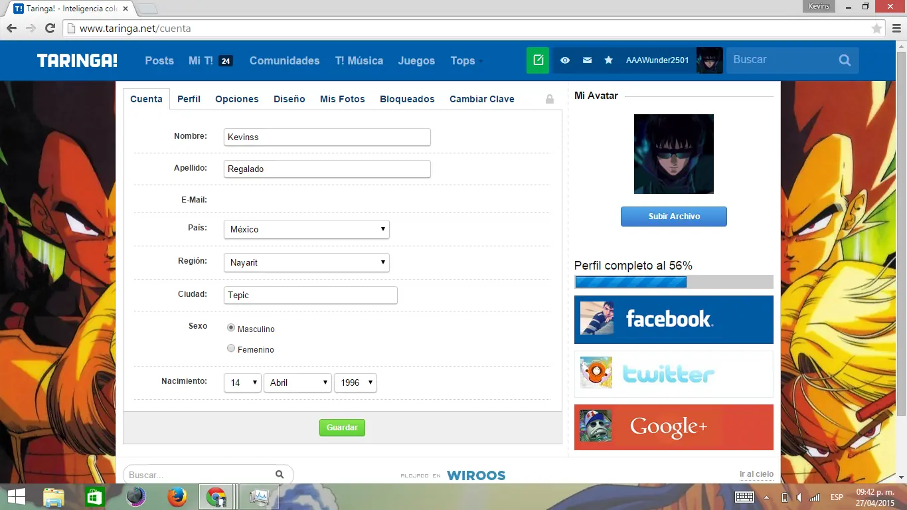This screenshot has height=510, width=907.
Task: Click the browser forward arrow
Action: pos(31,29)
